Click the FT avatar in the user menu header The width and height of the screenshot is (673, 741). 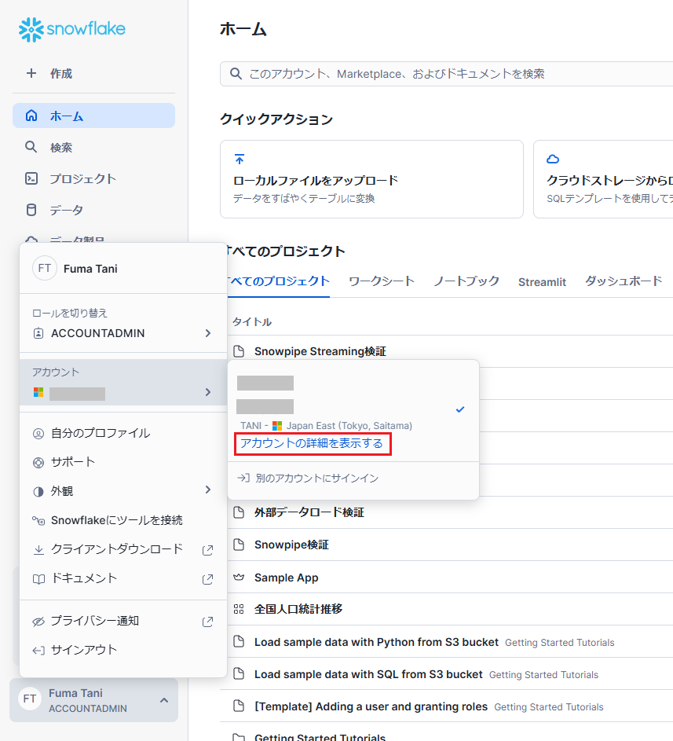pyautogui.click(x=45, y=269)
